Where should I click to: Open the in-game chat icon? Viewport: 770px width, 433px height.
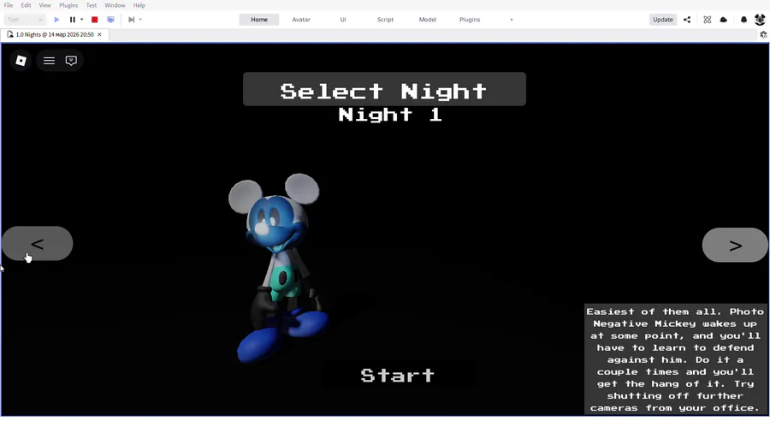71,61
